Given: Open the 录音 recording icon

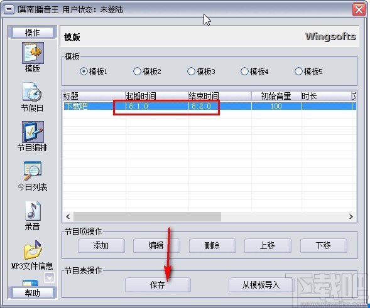Looking at the screenshot, I should (x=33, y=210).
